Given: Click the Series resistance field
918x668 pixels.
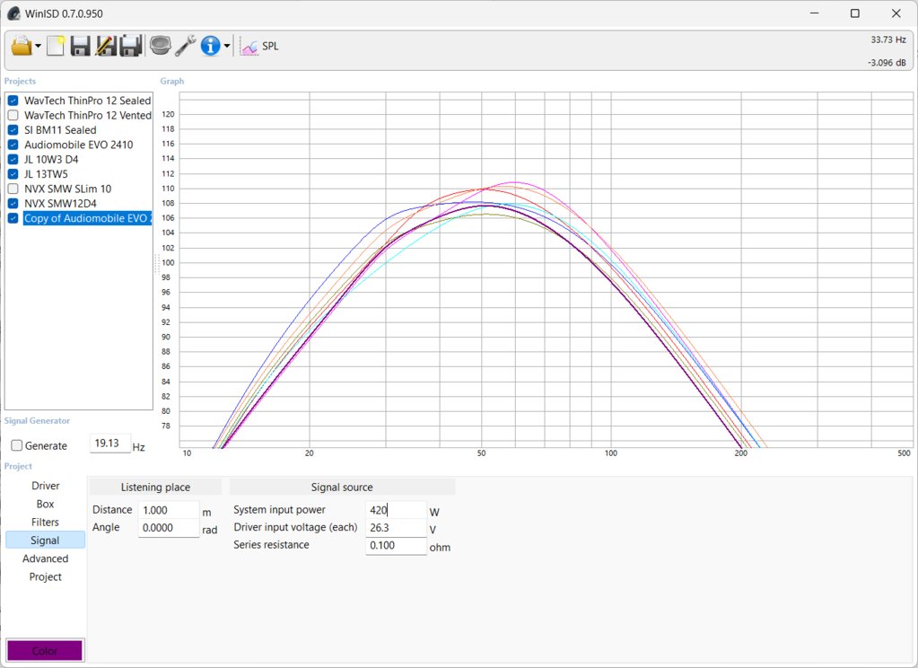Looking at the screenshot, I should (x=396, y=546).
